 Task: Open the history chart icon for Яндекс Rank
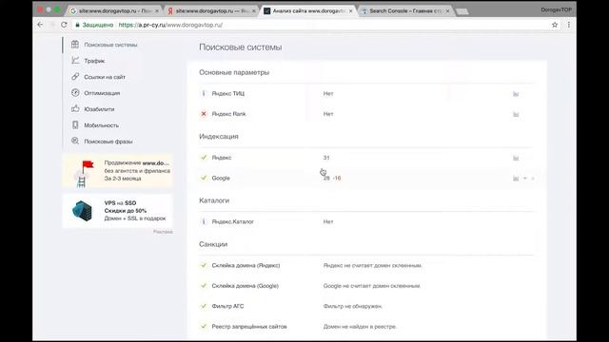point(516,114)
